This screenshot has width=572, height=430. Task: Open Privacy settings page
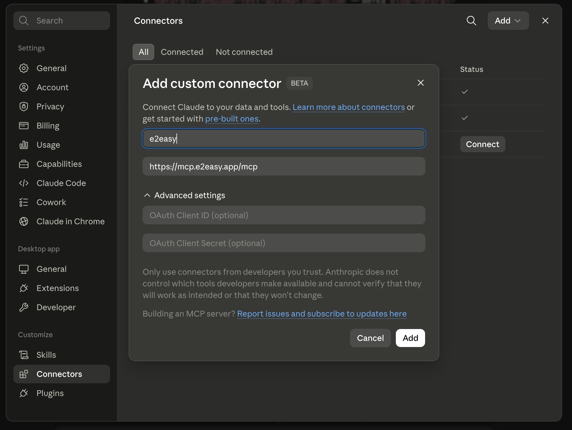pyautogui.click(x=61, y=106)
